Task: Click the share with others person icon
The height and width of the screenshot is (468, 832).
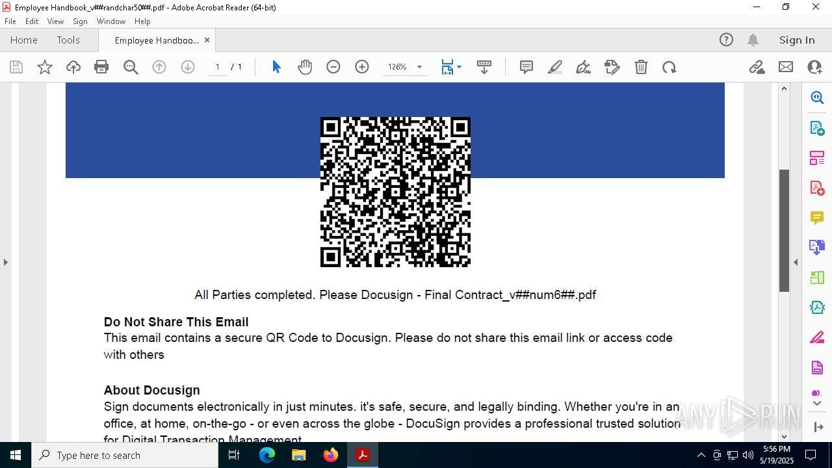Action: [x=814, y=67]
